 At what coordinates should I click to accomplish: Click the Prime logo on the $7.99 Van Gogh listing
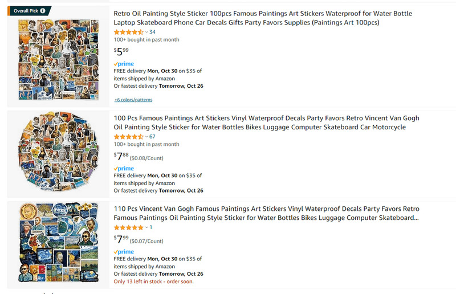[124, 251]
